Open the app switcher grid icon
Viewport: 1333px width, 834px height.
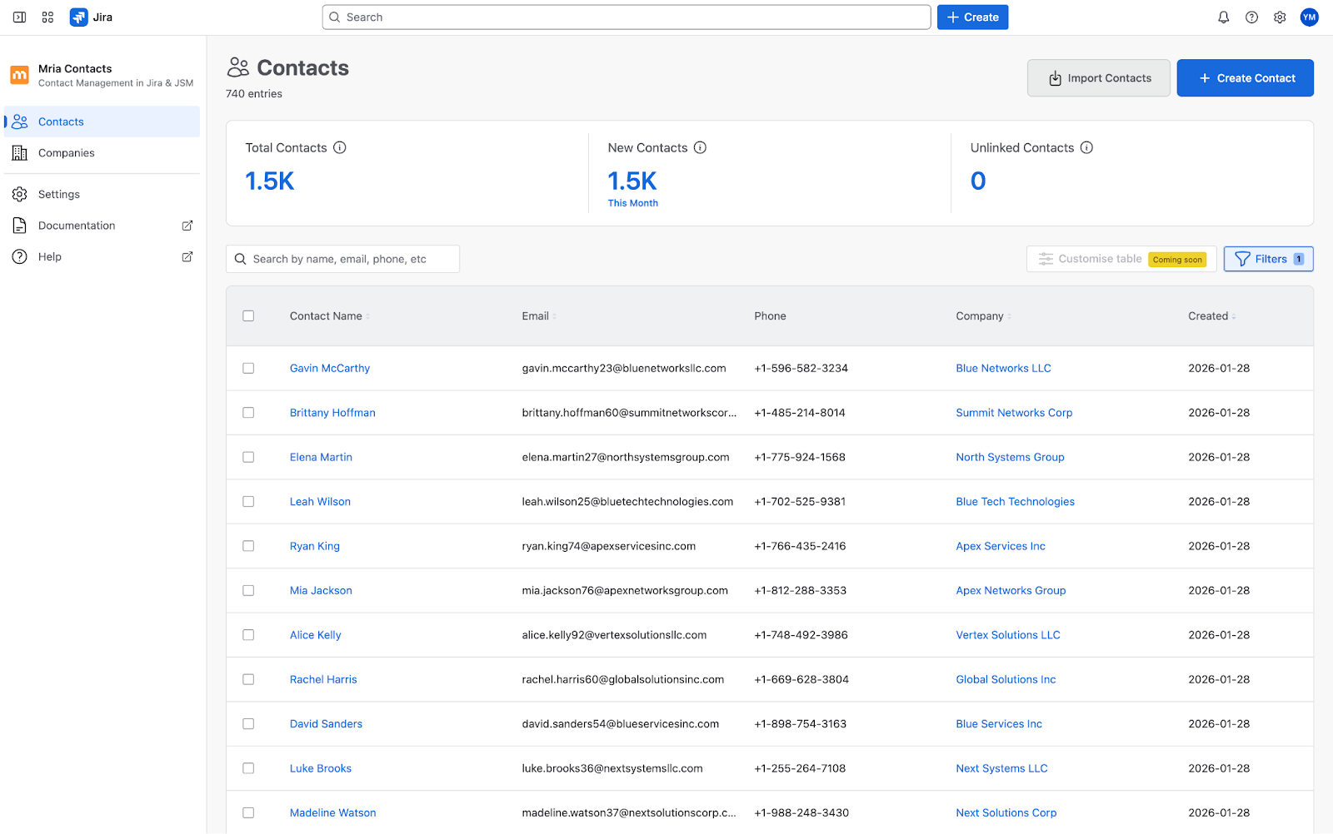[47, 17]
